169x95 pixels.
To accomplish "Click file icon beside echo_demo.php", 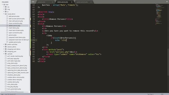I will [x=6, y=84].
